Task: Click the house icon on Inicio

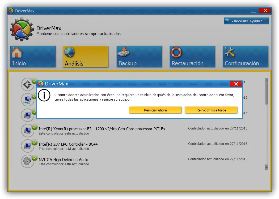Action: [17, 52]
